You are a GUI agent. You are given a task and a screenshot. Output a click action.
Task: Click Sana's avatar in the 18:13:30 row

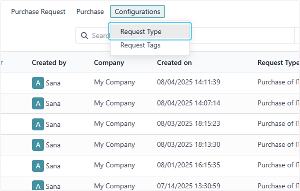38,145
